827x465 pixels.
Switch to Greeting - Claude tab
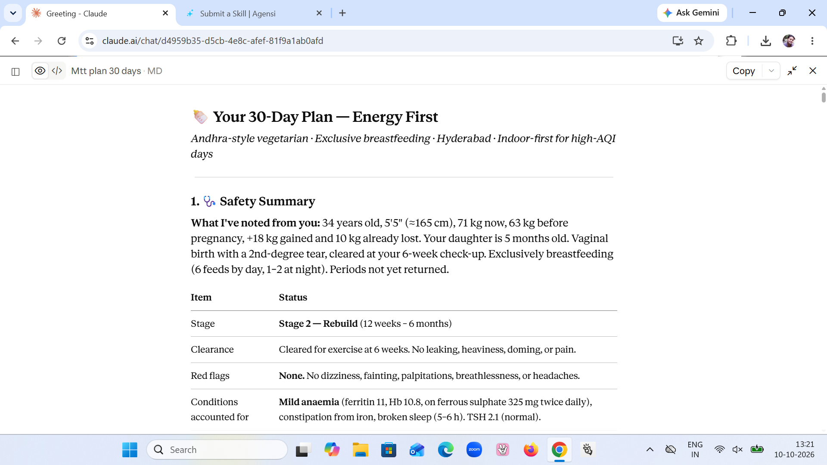pyautogui.click(x=101, y=13)
